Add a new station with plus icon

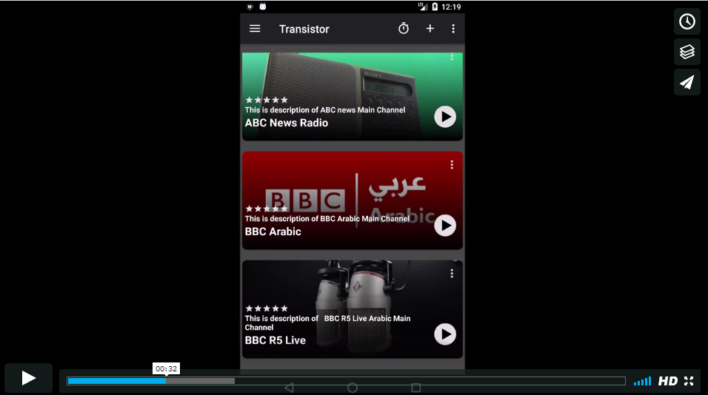click(x=430, y=29)
